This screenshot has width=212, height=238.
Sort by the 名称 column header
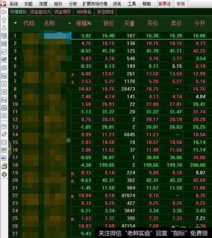click(x=49, y=23)
